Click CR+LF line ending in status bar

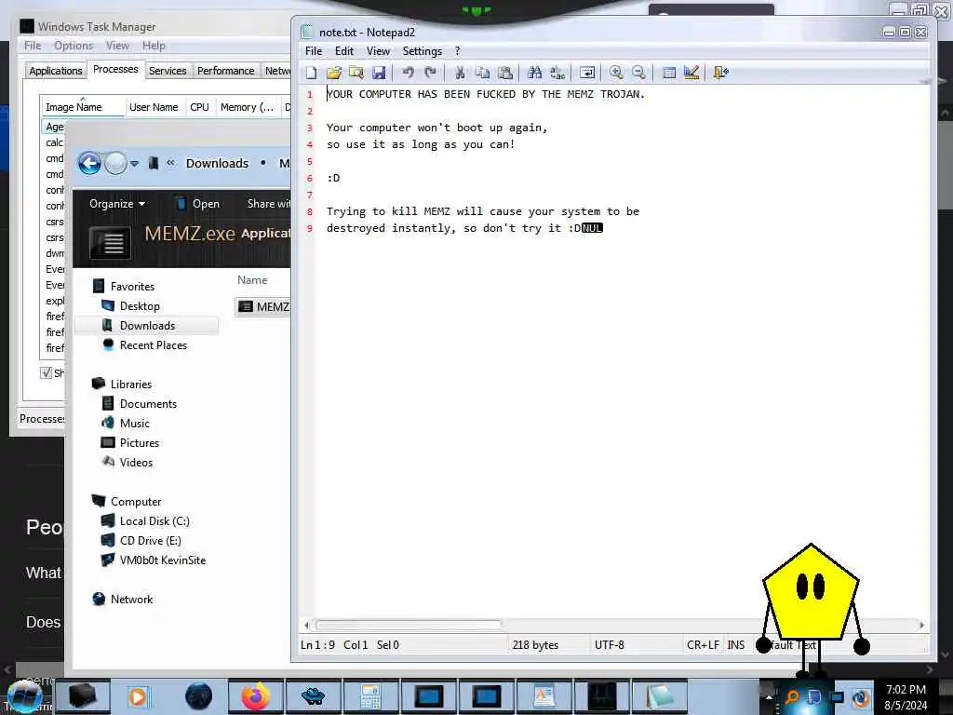[x=703, y=644]
